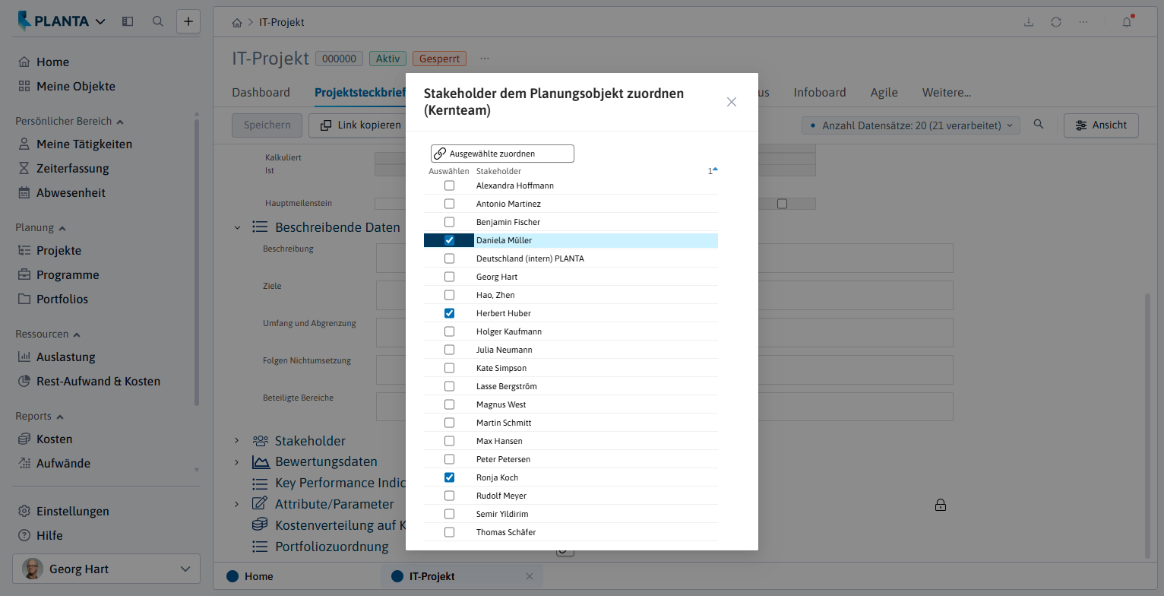Uncheck the Herbert Huber checkbox
Screen dimensions: 1164x596
point(449,313)
